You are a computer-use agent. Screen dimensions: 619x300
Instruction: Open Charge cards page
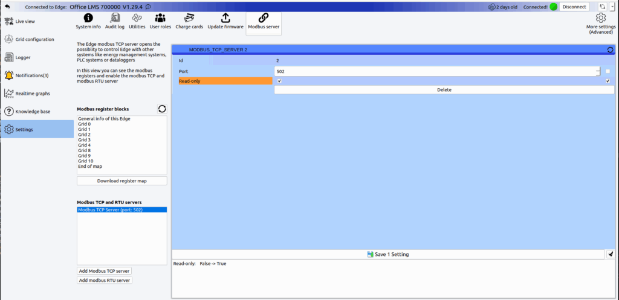pyautogui.click(x=189, y=21)
